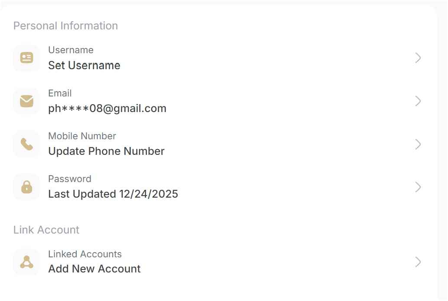Click Update Phone Number
The image size is (448, 301).
(106, 151)
